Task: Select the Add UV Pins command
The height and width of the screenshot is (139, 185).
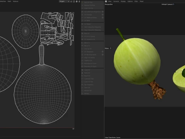Action: [92, 2]
